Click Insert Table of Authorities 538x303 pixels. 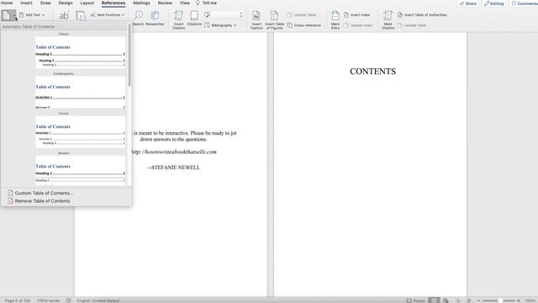tap(422, 15)
